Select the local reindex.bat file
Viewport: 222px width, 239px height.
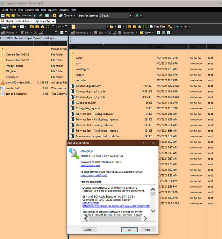[12, 88]
